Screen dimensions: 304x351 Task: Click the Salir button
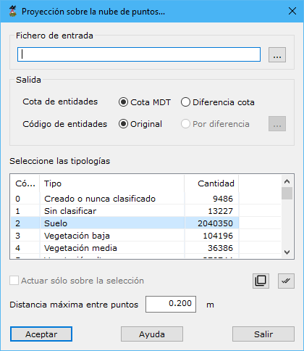[263, 334]
